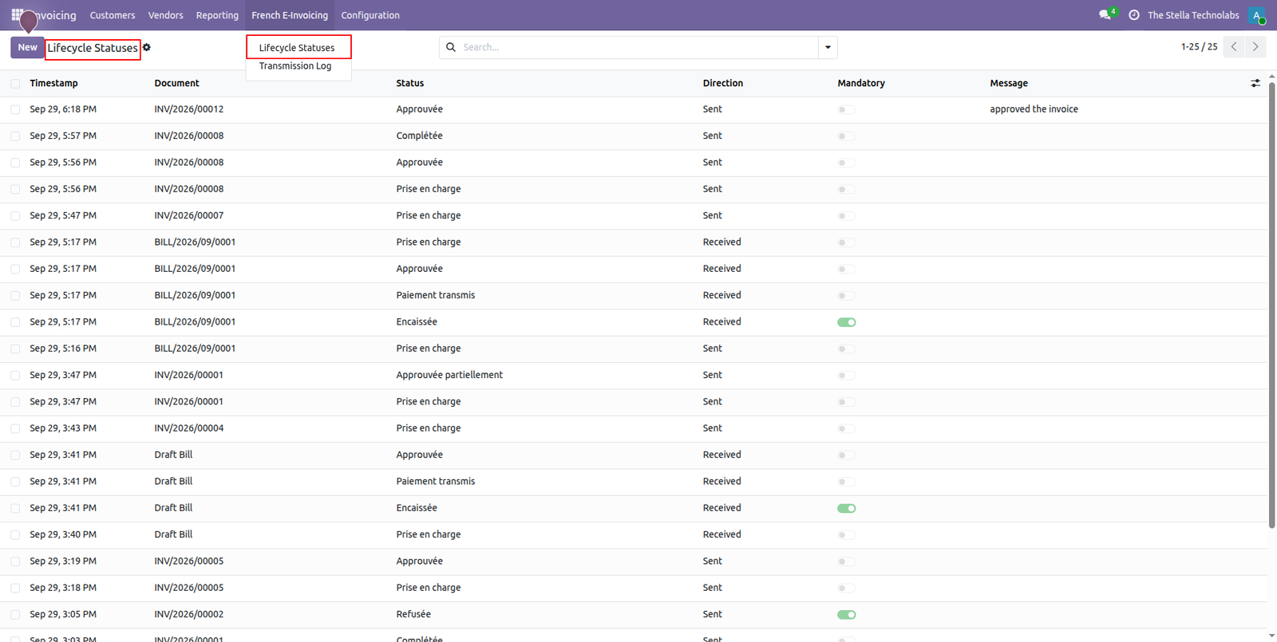Toggle Mandatory switch on the Refusée row

point(847,615)
